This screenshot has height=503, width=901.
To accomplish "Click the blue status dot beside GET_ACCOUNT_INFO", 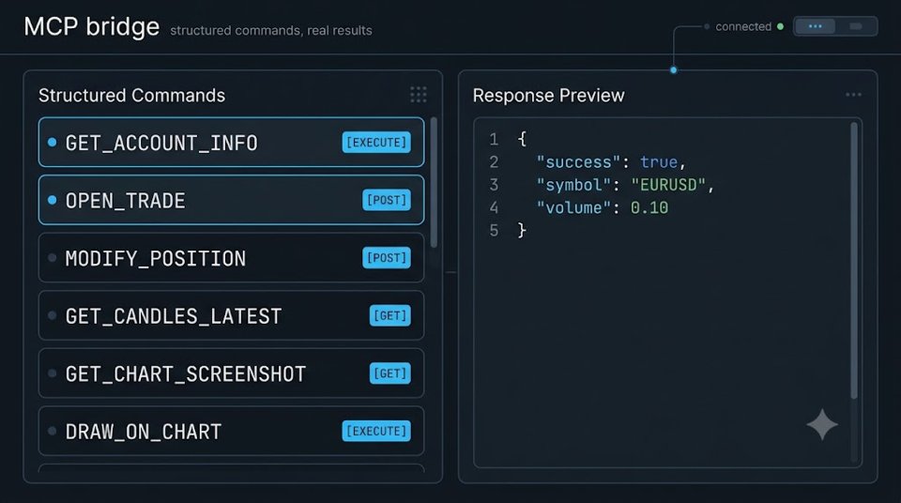I will point(53,142).
